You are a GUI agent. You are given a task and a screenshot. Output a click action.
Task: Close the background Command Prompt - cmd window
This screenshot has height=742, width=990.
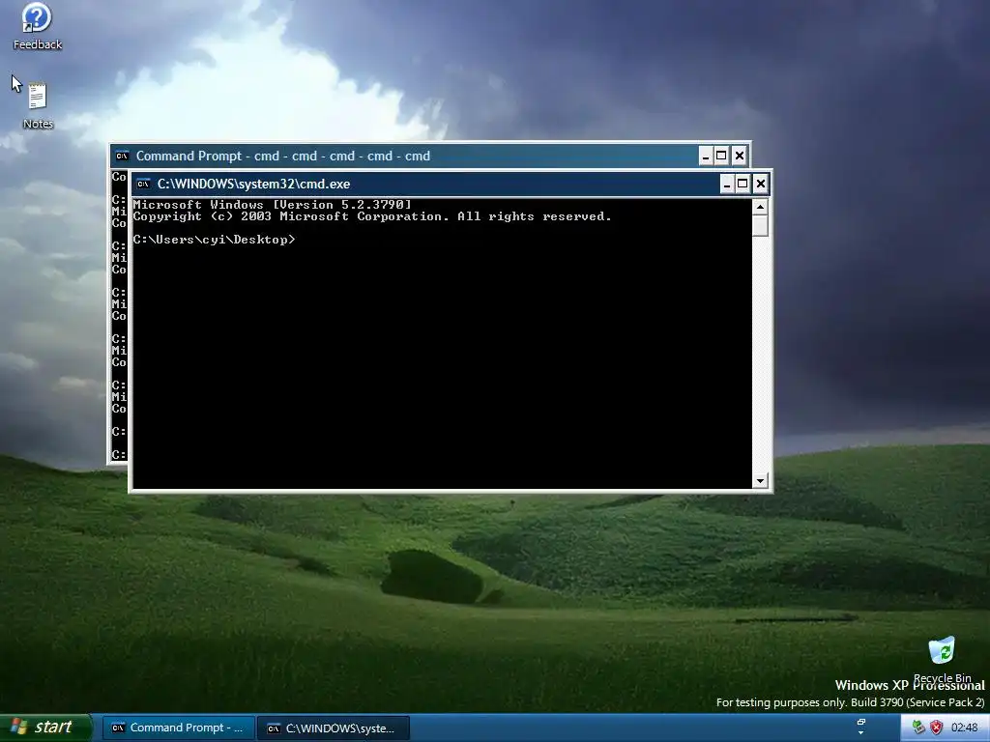click(740, 156)
